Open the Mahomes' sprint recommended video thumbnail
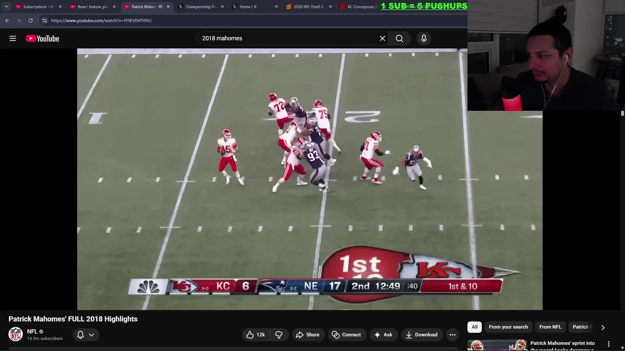Screen dimensions: 625x351 point(497,345)
